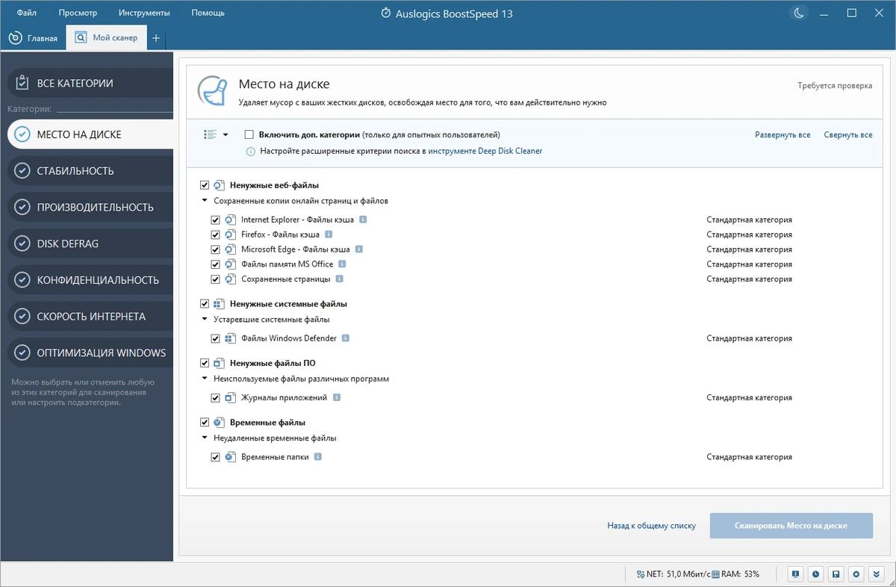Open the Просмотр menu
Image resolution: width=896 pixels, height=587 pixels.
click(x=78, y=13)
